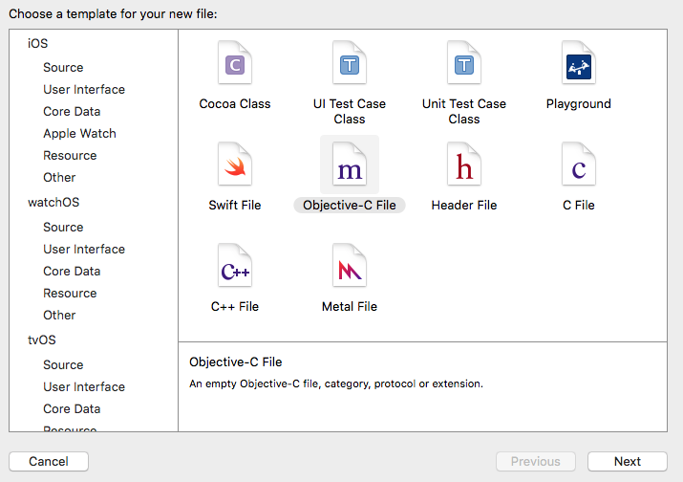Click the 'Cocoa Class' label
This screenshot has width=683, height=482.
[235, 104]
